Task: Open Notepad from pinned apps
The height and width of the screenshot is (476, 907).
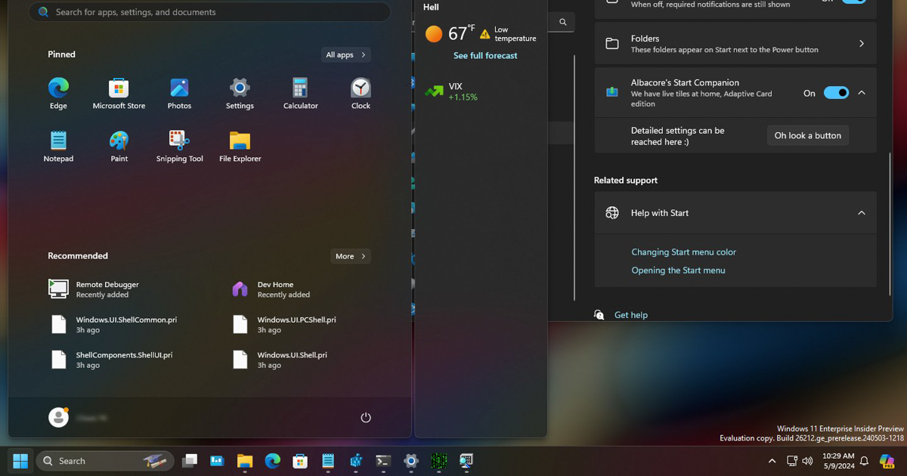Action: 58,147
